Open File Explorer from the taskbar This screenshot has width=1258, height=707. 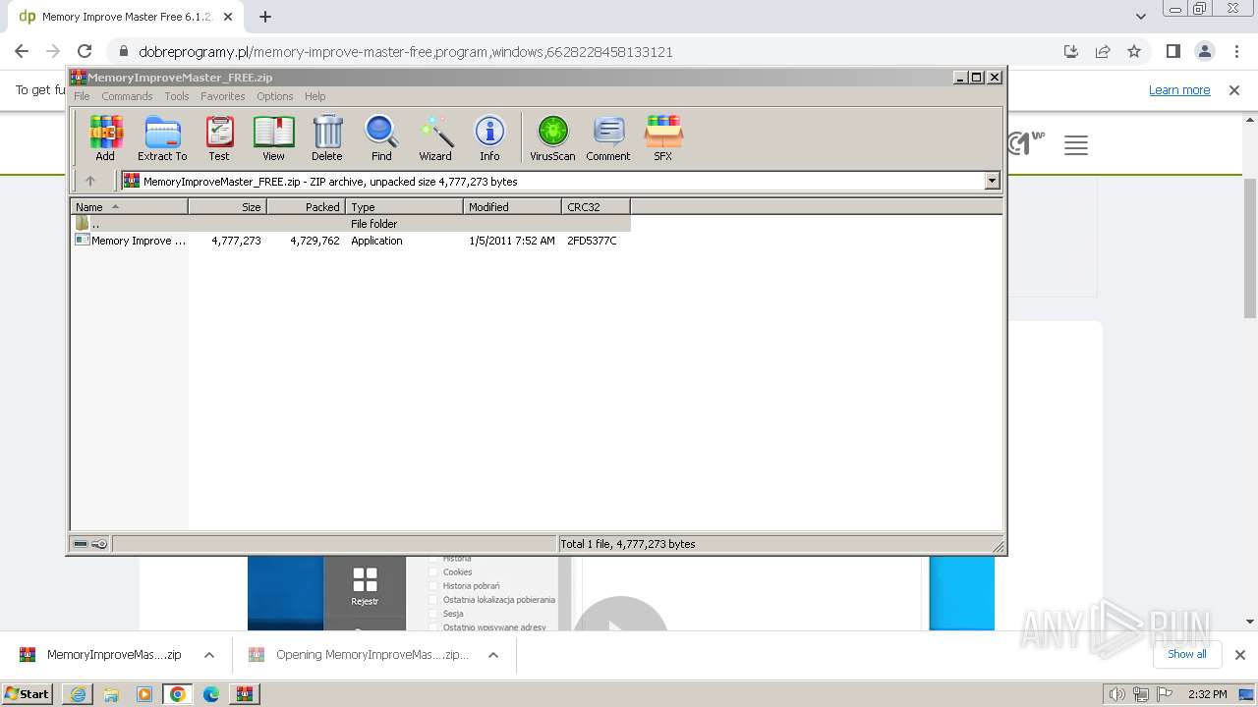pos(111,694)
